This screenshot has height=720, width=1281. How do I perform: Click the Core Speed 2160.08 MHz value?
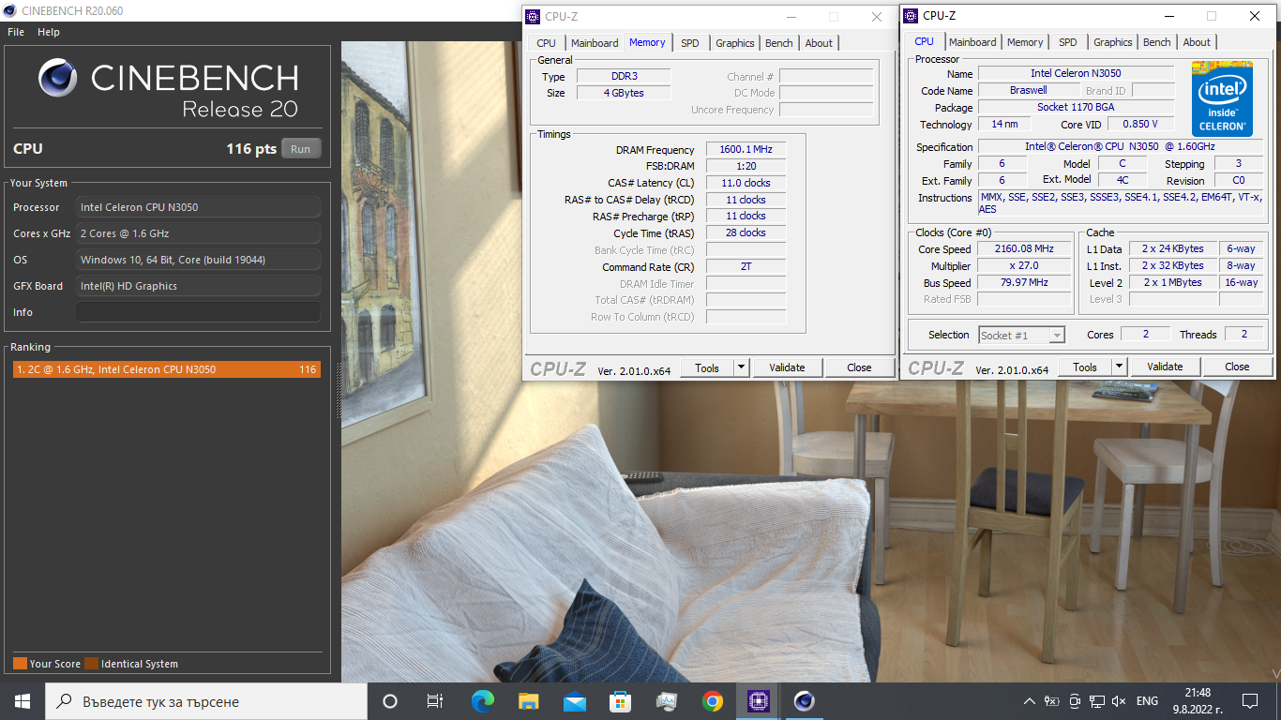click(x=1024, y=249)
